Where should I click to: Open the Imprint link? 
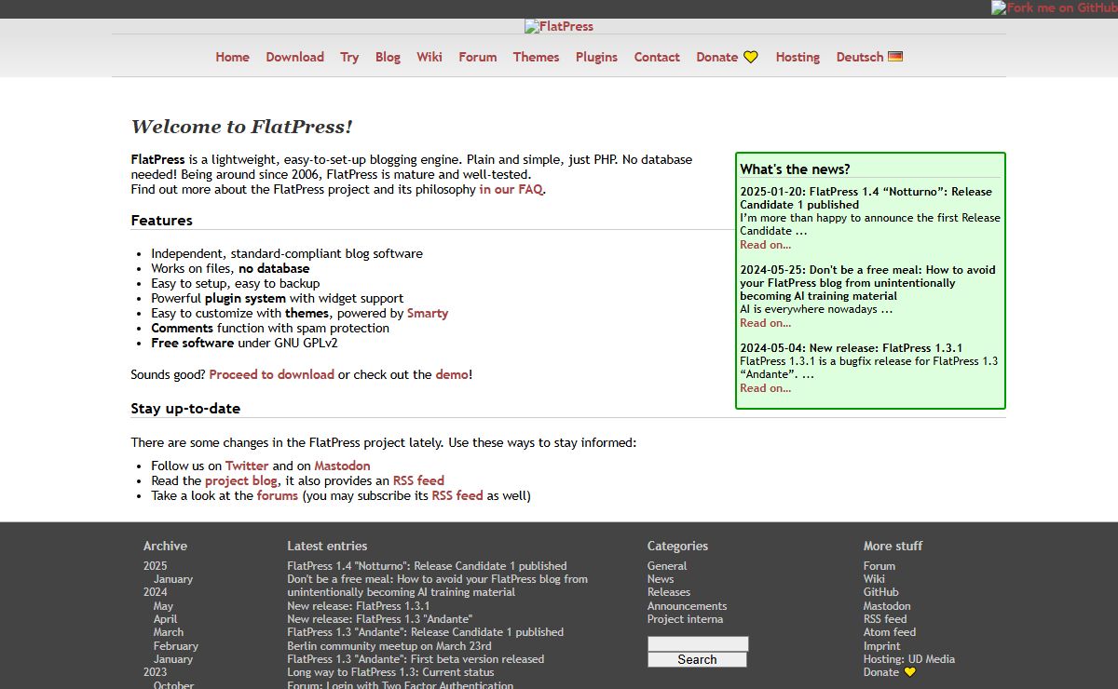[x=882, y=646]
